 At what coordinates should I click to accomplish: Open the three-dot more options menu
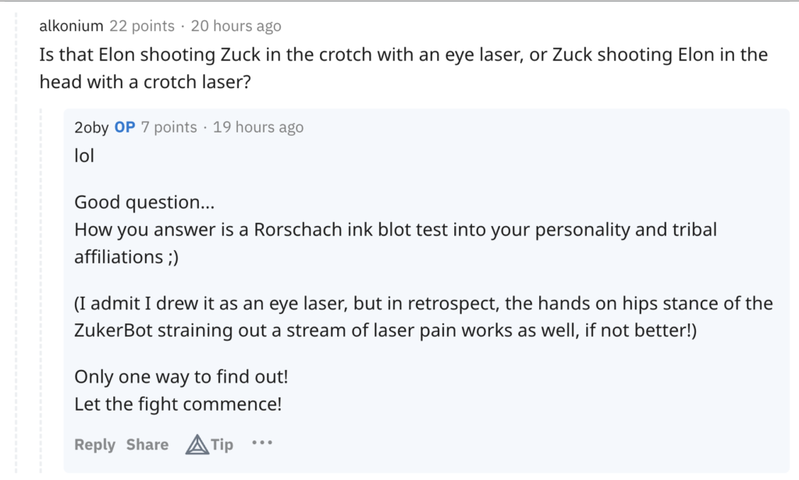point(262,443)
